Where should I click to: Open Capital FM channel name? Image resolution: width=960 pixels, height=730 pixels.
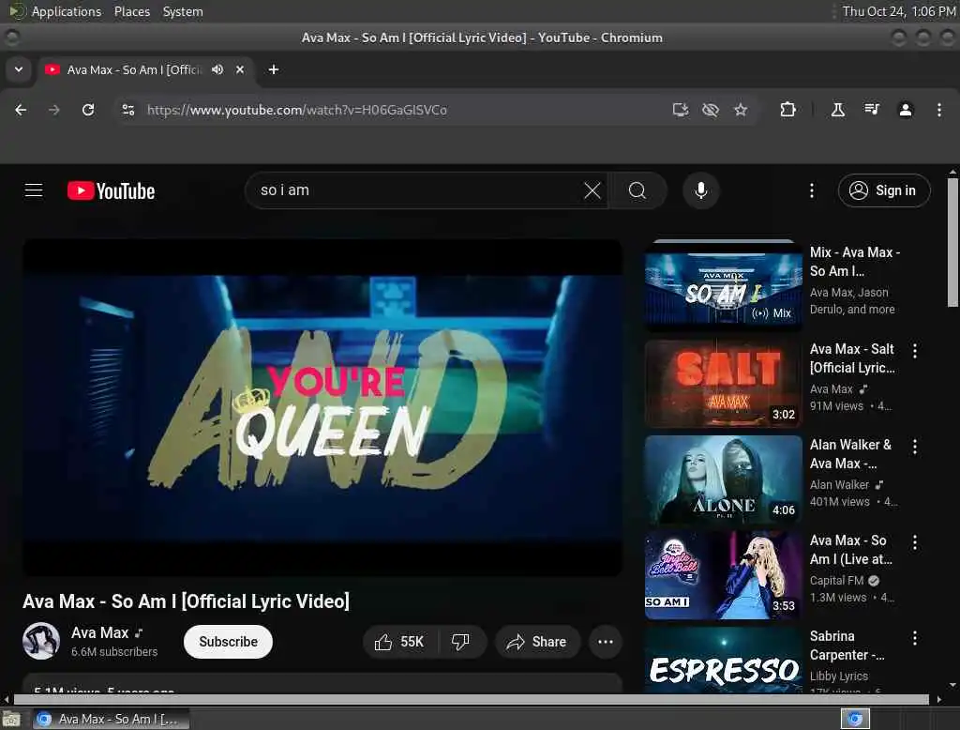point(836,581)
